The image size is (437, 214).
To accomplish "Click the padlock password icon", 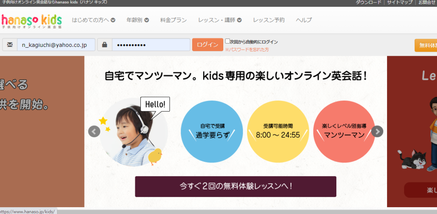I will point(105,45).
